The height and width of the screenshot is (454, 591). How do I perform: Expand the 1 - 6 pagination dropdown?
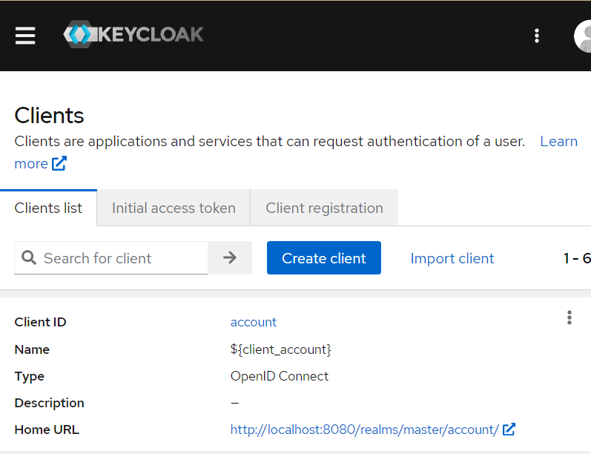[577, 258]
